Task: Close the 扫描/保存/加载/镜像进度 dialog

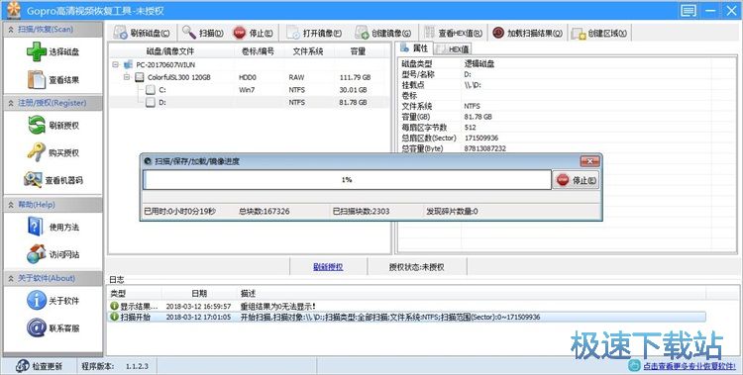Action: (589, 161)
